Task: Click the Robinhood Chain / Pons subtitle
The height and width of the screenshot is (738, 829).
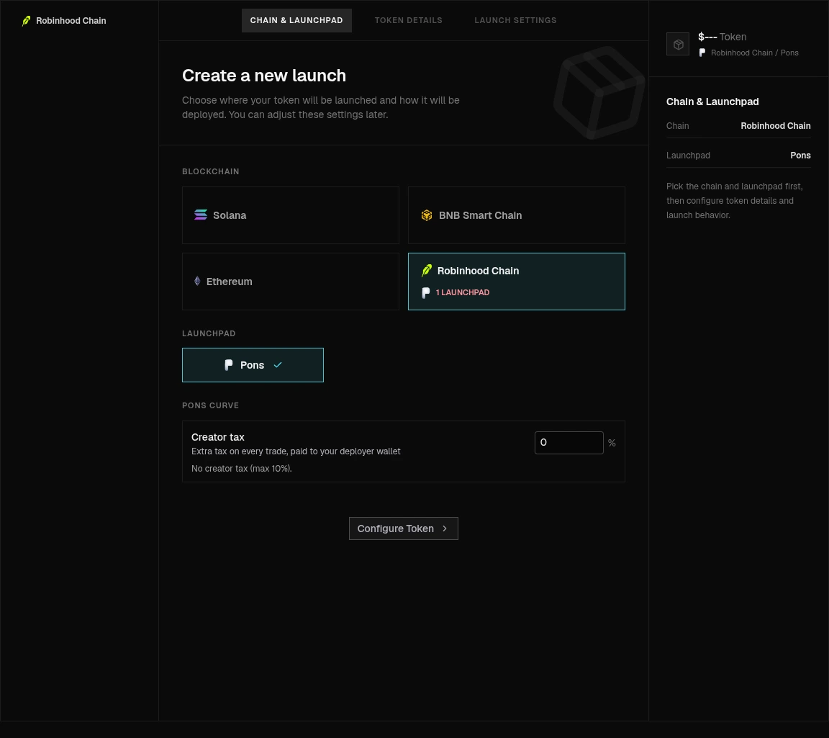Action: point(754,53)
